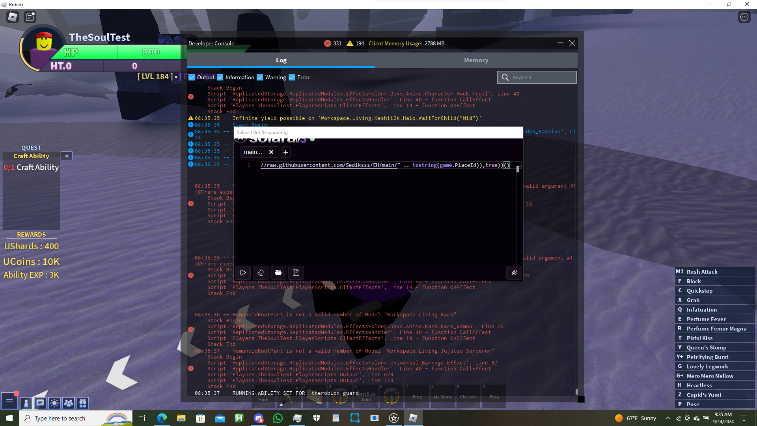Add a new script tab
This screenshot has height=426, width=757.
[x=286, y=152]
